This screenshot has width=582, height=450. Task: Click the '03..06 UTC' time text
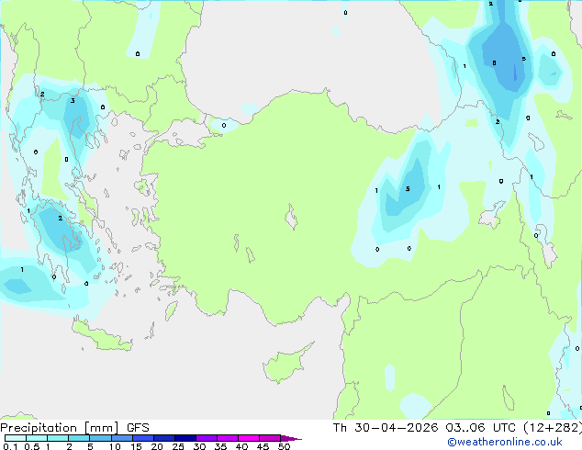[x=480, y=428]
